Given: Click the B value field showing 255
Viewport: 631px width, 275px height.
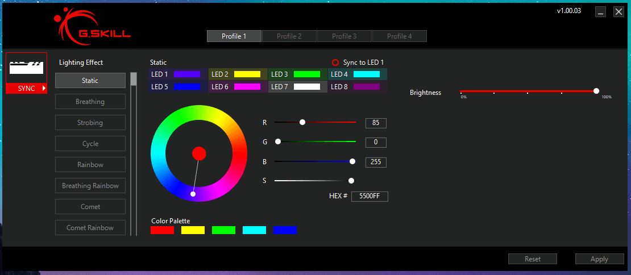Looking at the screenshot, I should pos(376,162).
